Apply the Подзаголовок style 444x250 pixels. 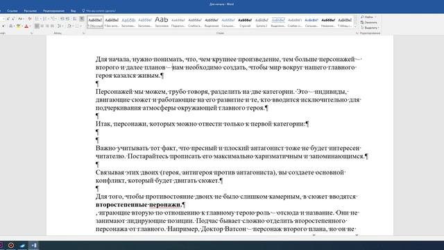click(x=178, y=22)
